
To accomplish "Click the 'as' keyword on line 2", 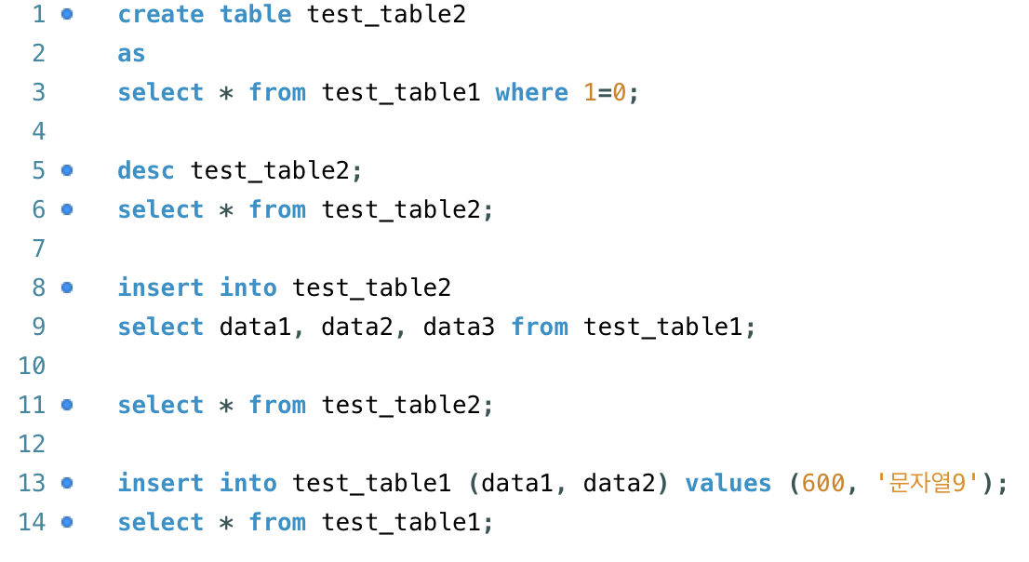I will click(x=131, y=53).
